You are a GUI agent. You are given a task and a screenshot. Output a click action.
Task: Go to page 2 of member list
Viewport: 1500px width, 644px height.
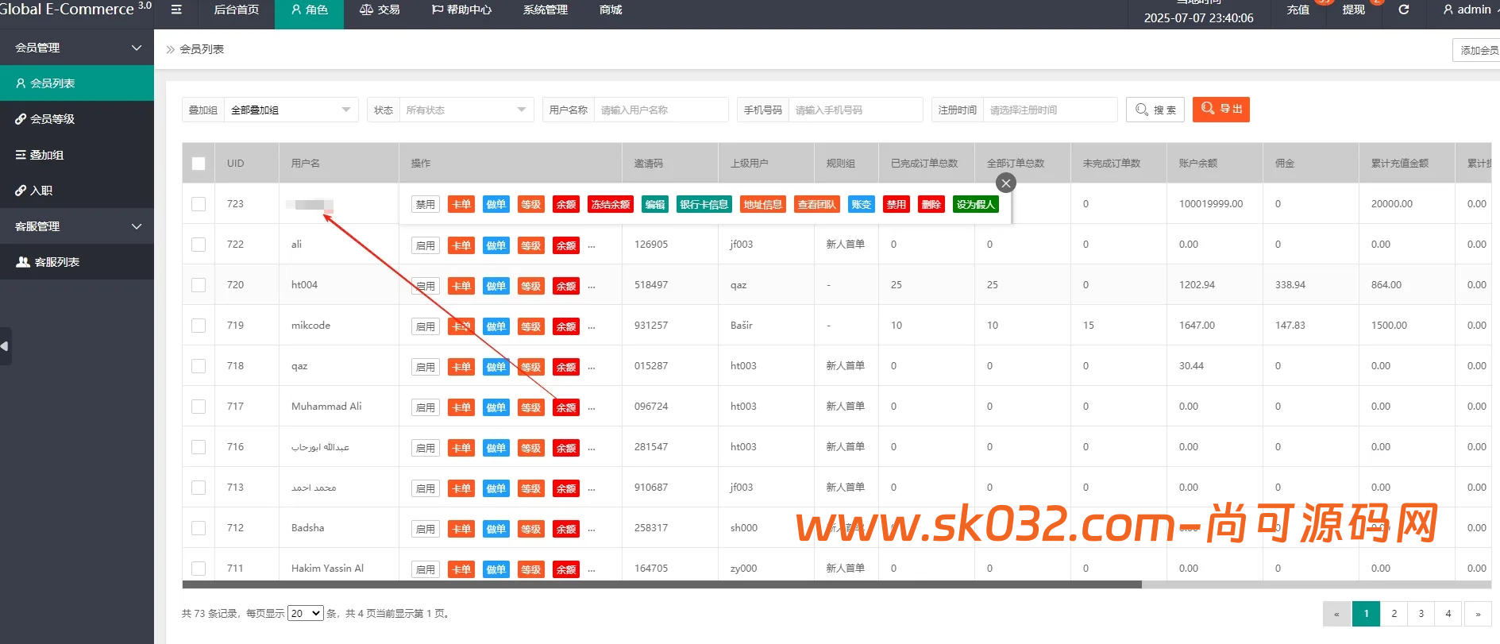pyautogui.click(x=1394, y=613)
